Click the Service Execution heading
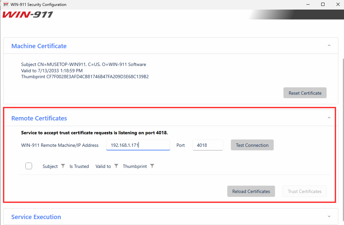The image size is (344, 225). tap(36, 217)
